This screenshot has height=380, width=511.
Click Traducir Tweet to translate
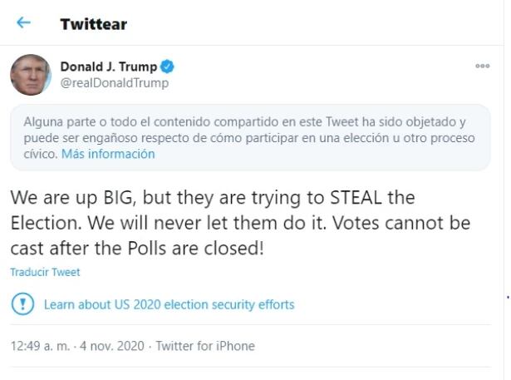click(46, 272)
